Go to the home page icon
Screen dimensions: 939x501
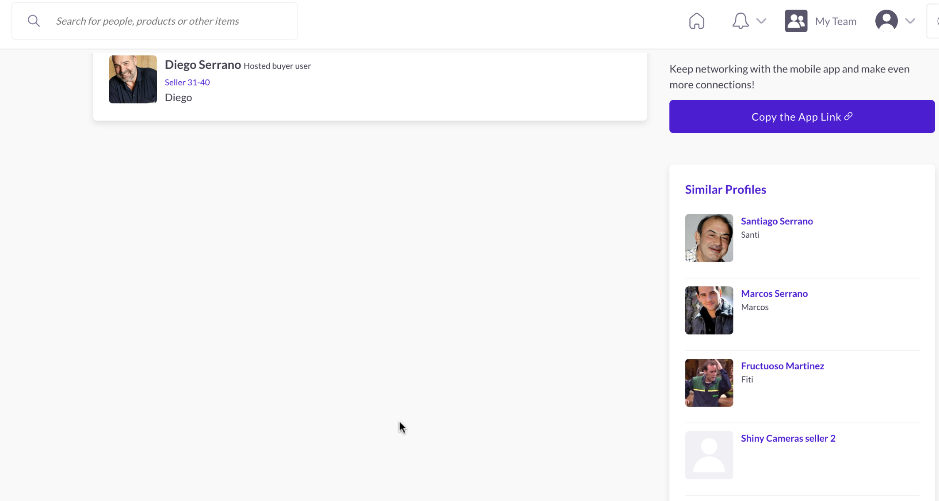pos(696,21)
